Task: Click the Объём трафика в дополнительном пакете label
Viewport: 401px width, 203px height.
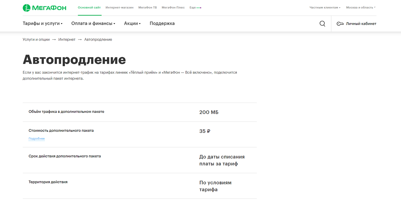Action: click(66, 112)
